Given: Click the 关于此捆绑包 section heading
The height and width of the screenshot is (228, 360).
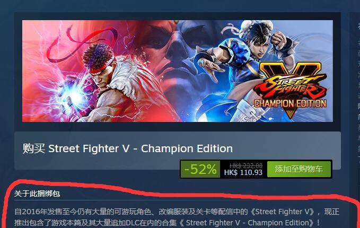Looking at the screenshot, I should coord(37,194).
